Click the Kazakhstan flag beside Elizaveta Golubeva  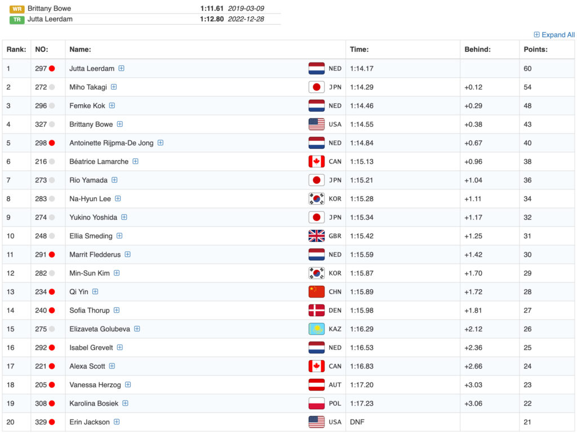click(x=316, y=329)
